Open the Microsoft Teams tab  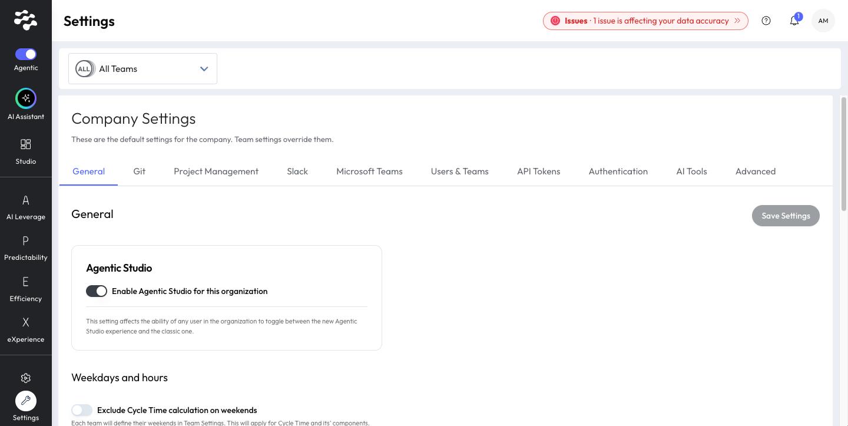369,171
